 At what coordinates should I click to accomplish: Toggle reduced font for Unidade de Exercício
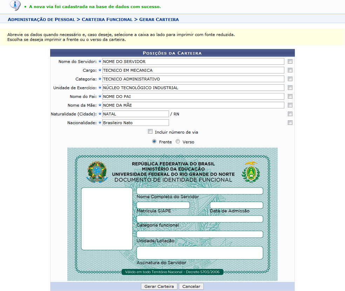click(290, 88)
